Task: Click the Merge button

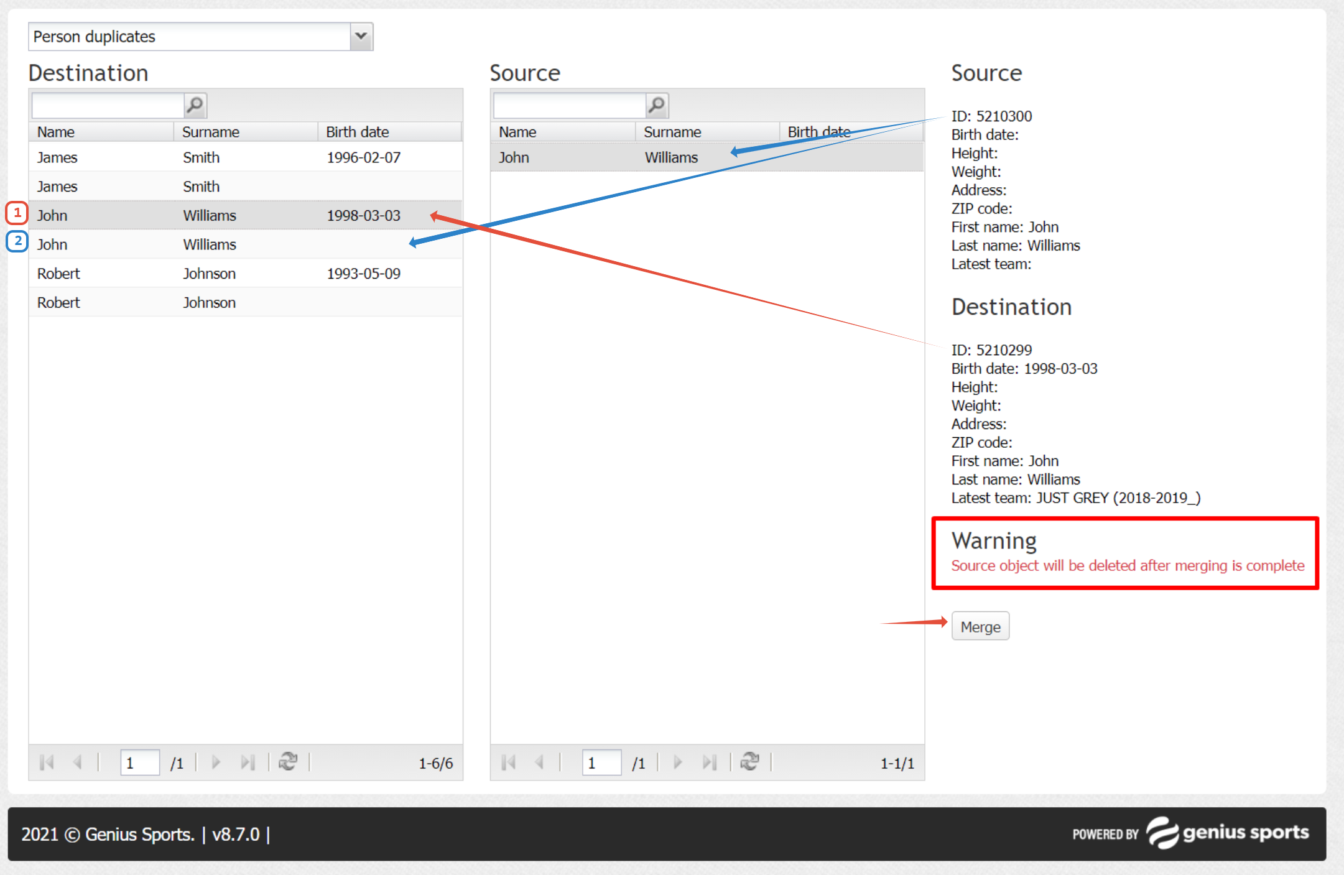Action: pyautogui.click(x=980, y=626)
